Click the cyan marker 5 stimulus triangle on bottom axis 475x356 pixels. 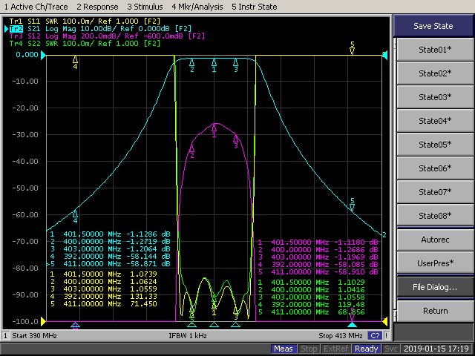point(352,325)
